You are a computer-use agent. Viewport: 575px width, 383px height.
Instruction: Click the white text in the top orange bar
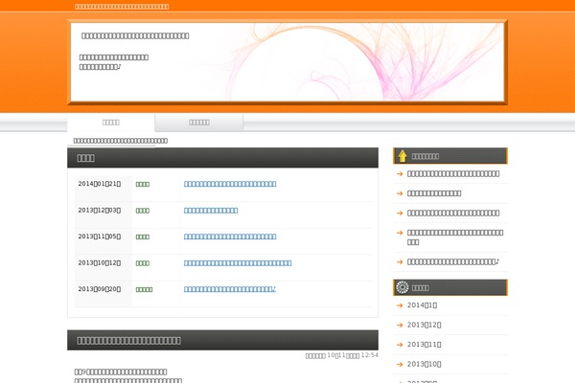pyautogui.click(x=122, y=7)
